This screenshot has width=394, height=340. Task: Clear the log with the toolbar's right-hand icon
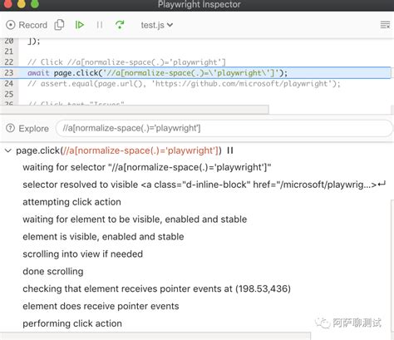click(x=385, y=25)
